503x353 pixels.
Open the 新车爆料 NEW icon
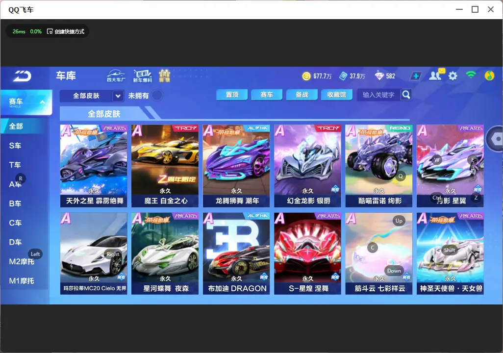pyautogui.click(x=143, y=76)
